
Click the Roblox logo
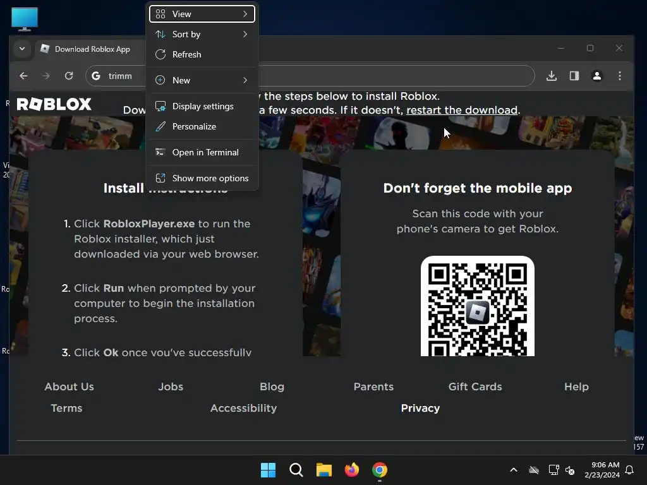coord(54,104)
